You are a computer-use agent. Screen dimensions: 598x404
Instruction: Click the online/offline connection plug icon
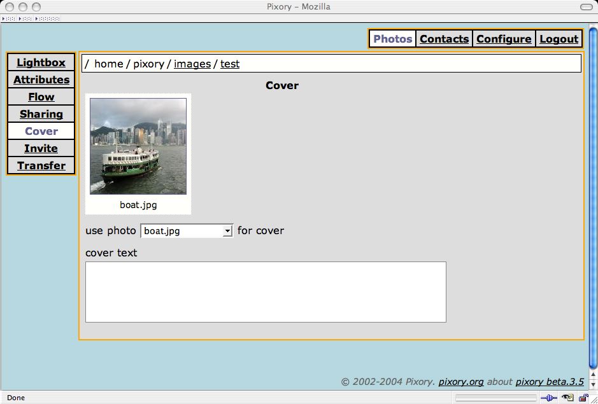click(x=548, y=398)
